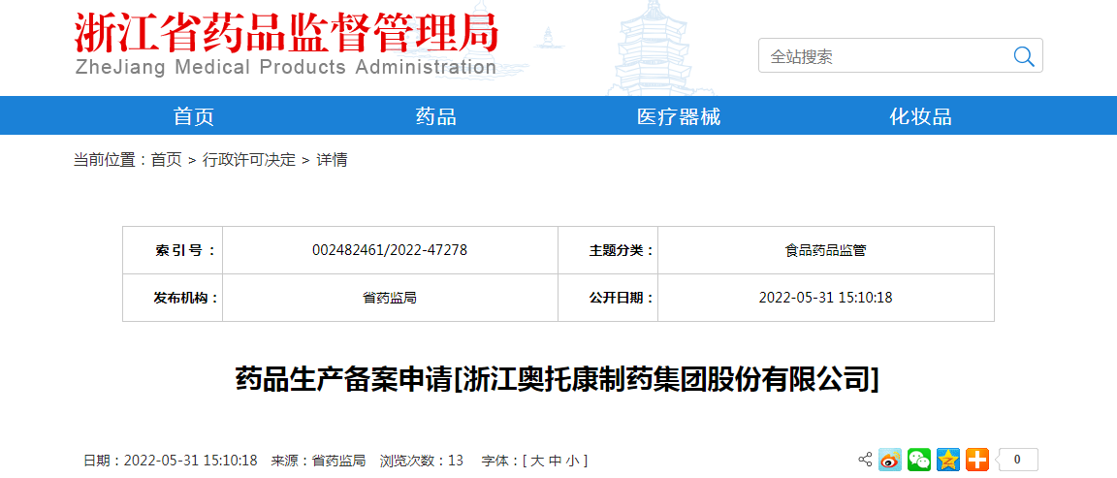The image size is (1117, 478).
Task: Click the 来源：省药监局 source text
Action: (318, 461)
